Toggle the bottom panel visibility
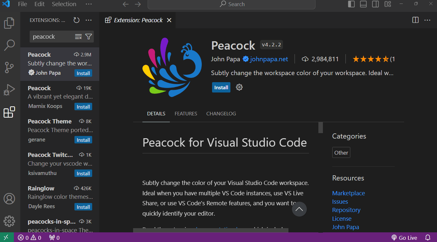 point(363,4)
